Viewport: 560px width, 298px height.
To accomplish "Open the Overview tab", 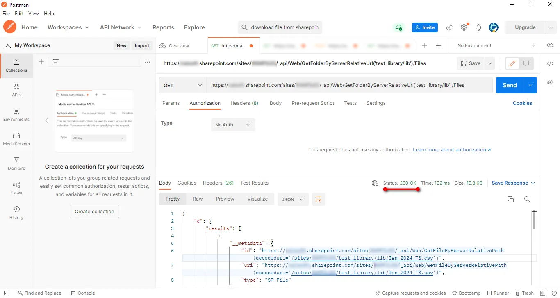I will tap(174, 46).
